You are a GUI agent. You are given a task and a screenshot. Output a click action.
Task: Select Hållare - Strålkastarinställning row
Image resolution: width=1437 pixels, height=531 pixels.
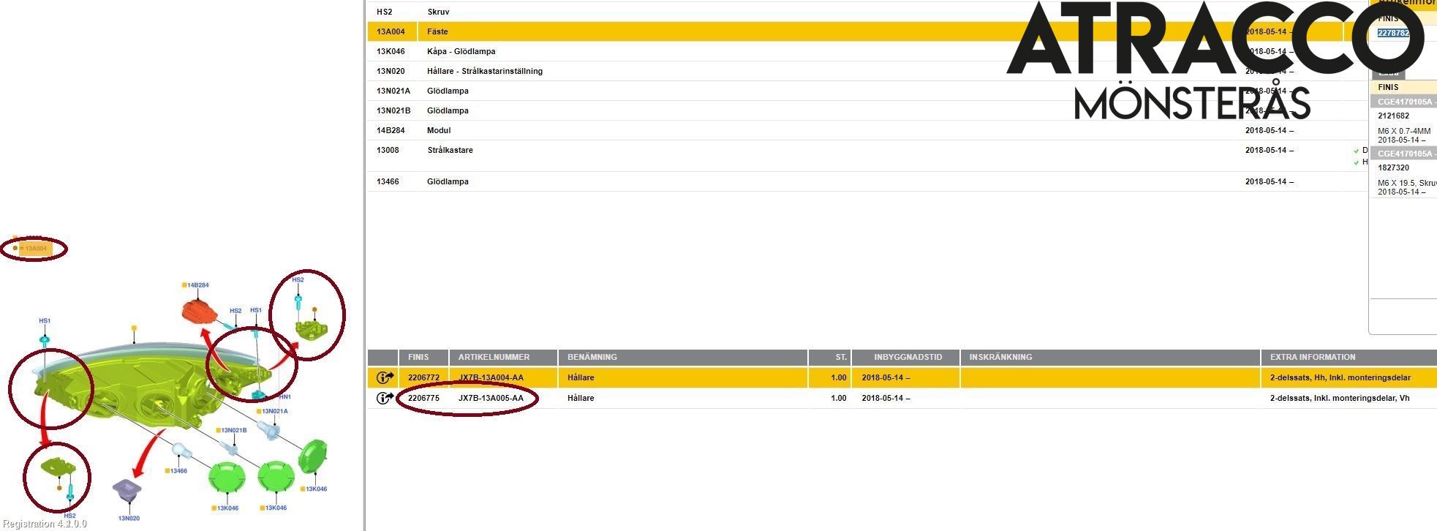pyautogui.click(x=867, y=71)
